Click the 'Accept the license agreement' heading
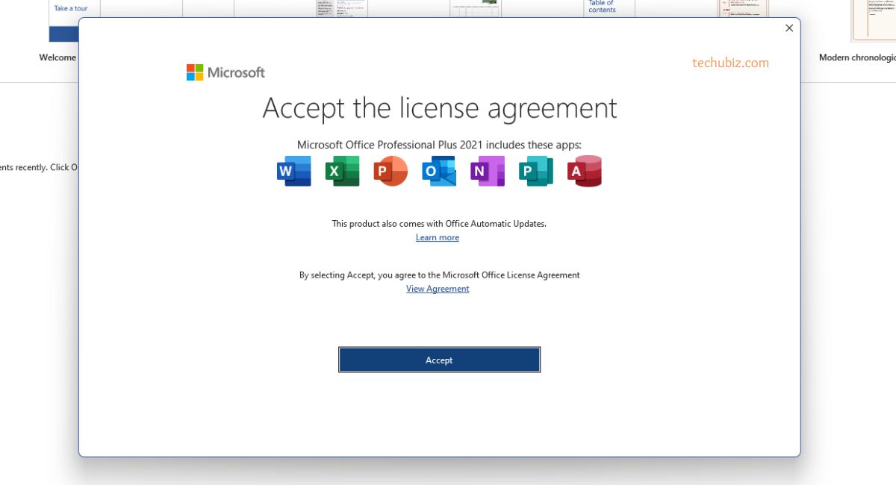896x485 pixels. pos(440,108)
